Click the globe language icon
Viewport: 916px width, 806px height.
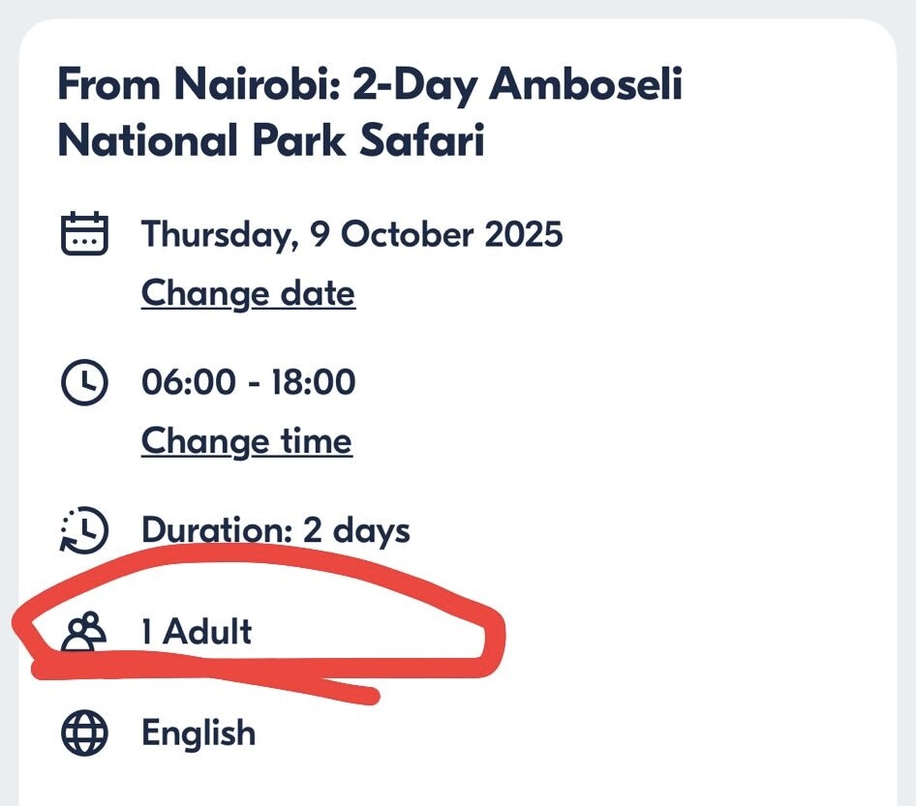(x=85, y=733)
